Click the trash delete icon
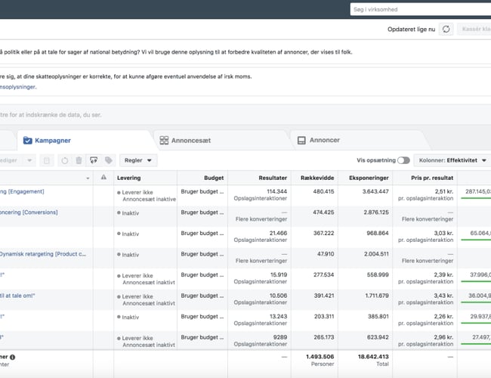 coord(79,160)
